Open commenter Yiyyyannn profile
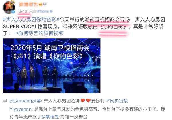Viewport: 172px width, 120px height. coord(21,109)
